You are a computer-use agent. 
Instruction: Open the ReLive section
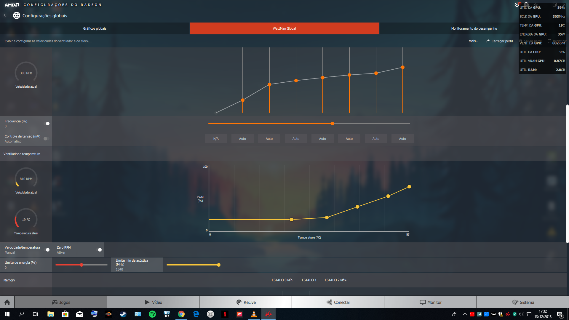pos(246,302)
